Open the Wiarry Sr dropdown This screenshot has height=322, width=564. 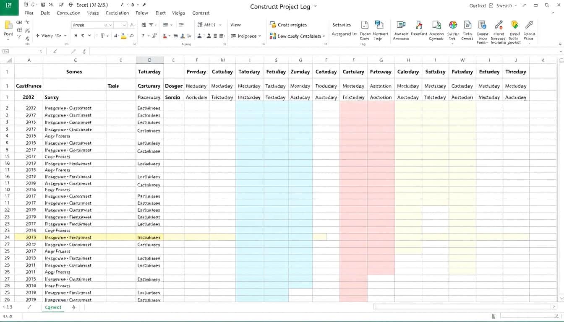point(51,36)
